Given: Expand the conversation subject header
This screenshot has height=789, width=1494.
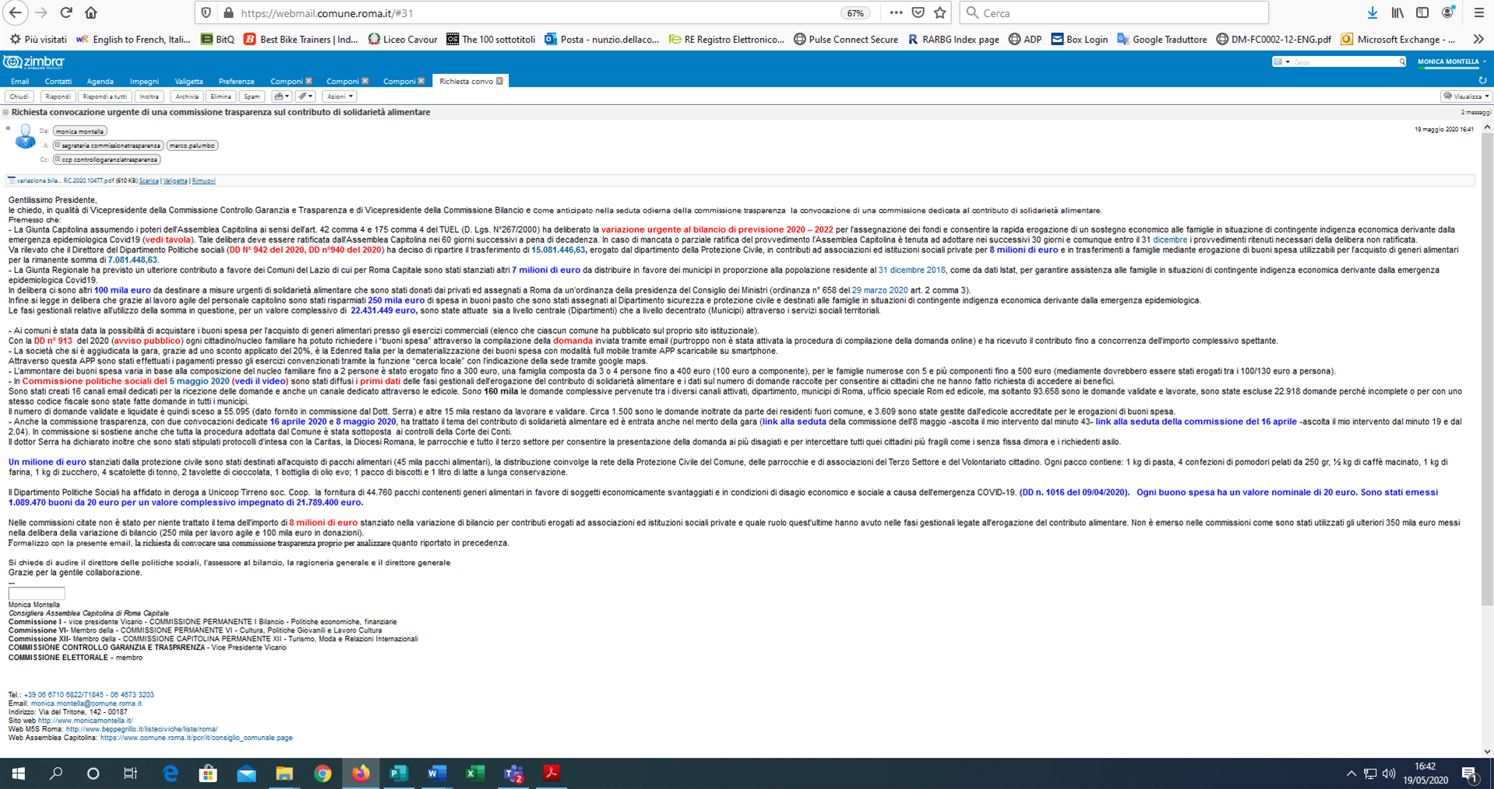Looking at the screenshot, I should click(6, 112).
